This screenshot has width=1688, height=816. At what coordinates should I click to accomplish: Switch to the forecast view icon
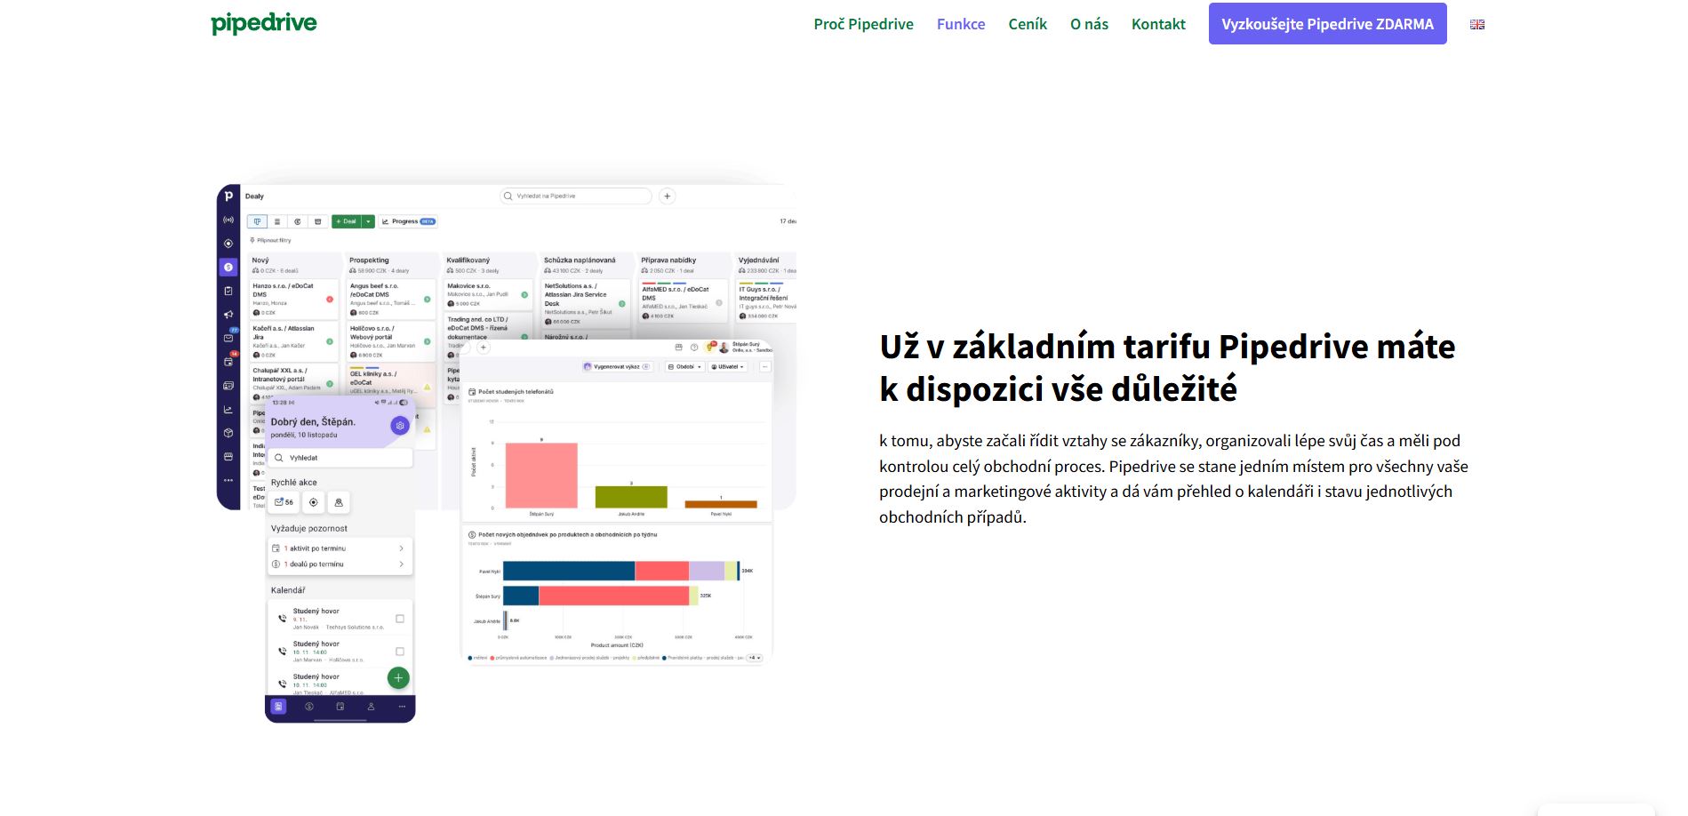point(298,221)
